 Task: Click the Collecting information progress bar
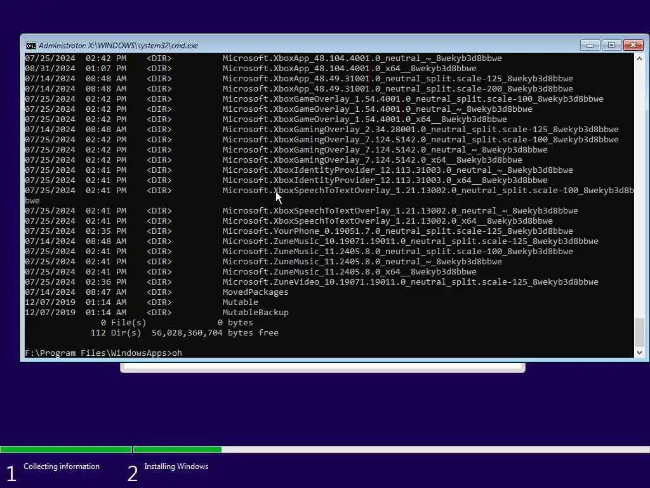click(x=66, y=449)
